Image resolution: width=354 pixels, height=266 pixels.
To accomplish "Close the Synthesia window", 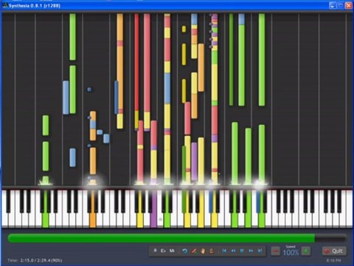I will (x=349, y=5).
